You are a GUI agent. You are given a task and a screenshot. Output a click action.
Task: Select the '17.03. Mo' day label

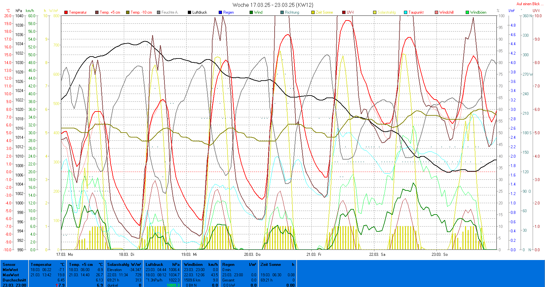coord(65,254)
